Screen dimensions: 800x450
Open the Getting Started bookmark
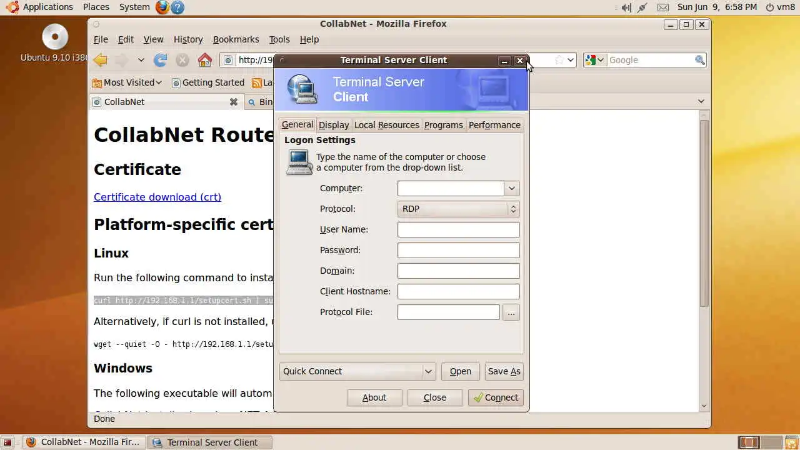point(207,82)
